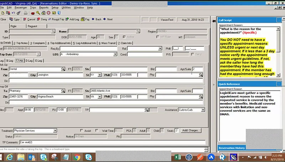Open the LOS Ambulatory dropdown
This screenshot has width=285, height=162.
[x=115, y=54]
